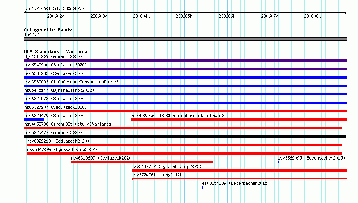Open nsv6325572 (Sedlazeck2020) label
This screenshot has height=203, width=358.
56,99
